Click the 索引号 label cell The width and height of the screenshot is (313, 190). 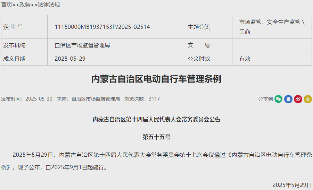tap(24, 27)
